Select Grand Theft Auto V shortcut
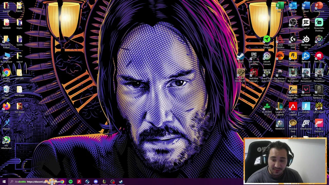The width and height of the screenshot is (329, 185). coord(267,76)
